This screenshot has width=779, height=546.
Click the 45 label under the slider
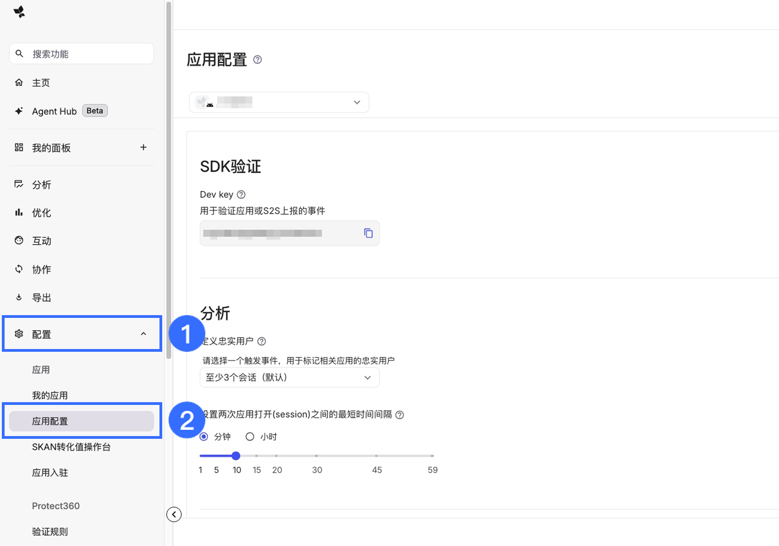coord(377,470)
